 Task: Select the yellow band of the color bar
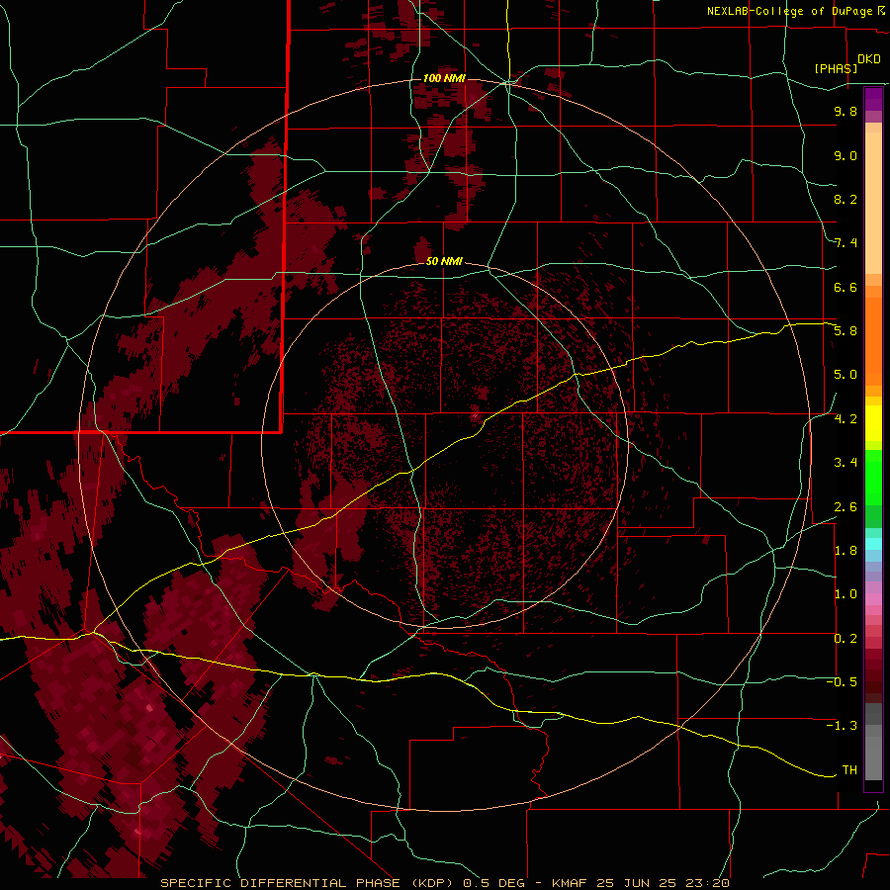coord(873,423)
